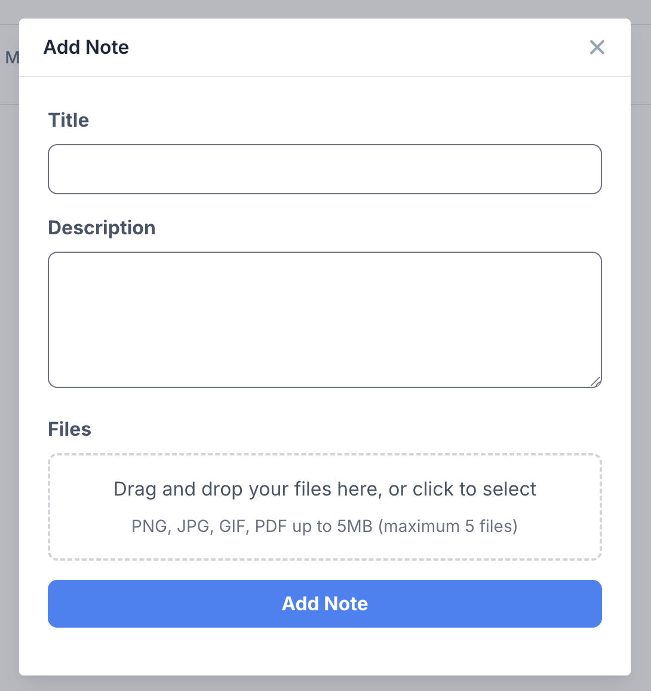This screenshot has width=651, height=691.
Task: Click the Files section label
Action: pyautogui.click(x=70, y=429)
